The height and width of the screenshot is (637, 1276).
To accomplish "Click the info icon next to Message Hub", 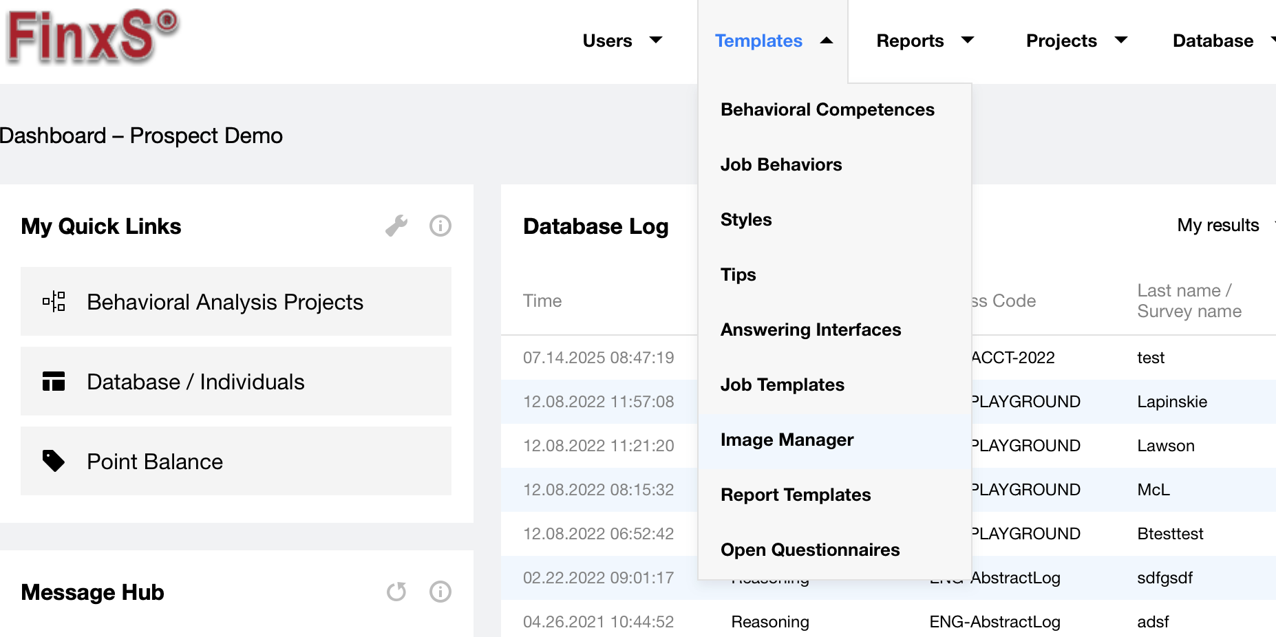I will tap(440, 591).
